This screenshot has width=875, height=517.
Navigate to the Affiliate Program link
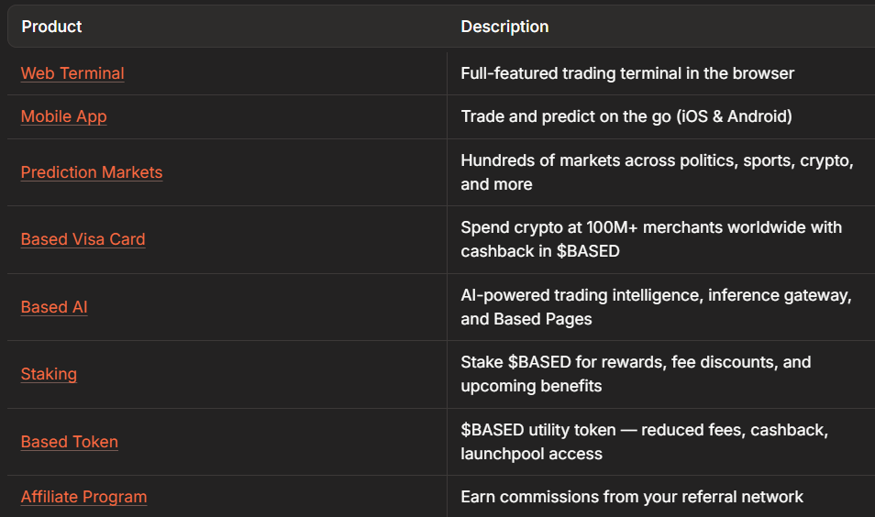83,497
